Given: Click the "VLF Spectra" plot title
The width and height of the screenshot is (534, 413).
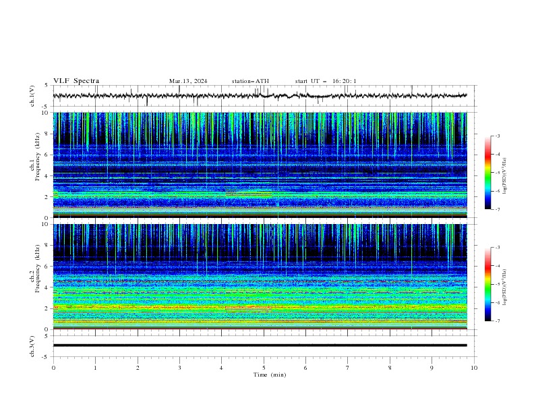Looking at the screenshot, I should click(x=76, y=81).
